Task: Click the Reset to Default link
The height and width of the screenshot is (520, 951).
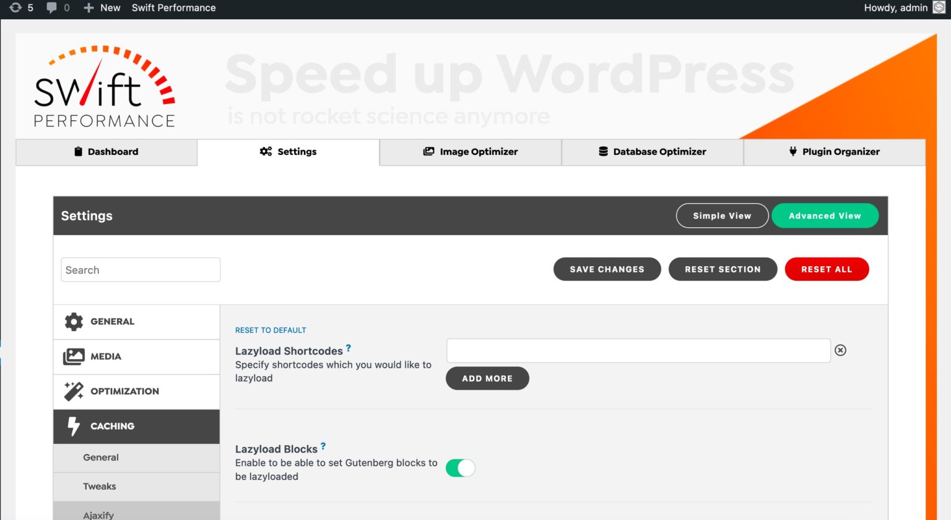Action: (x=271, y=330)
